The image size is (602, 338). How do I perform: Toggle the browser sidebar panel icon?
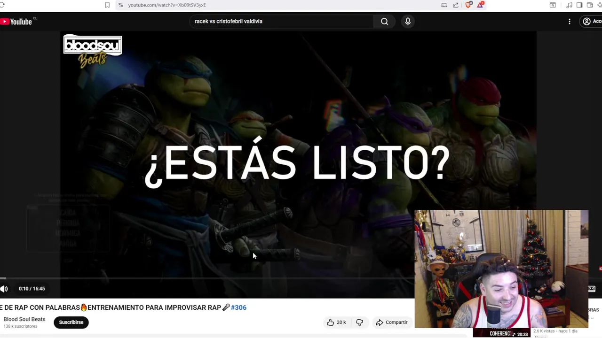pyautogui.click(x=579, y=5)
